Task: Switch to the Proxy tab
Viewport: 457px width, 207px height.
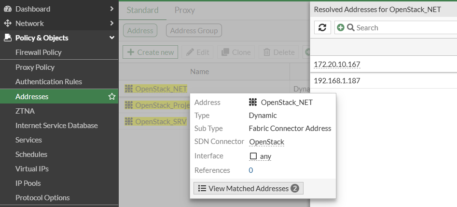Action: pos(184,10)
